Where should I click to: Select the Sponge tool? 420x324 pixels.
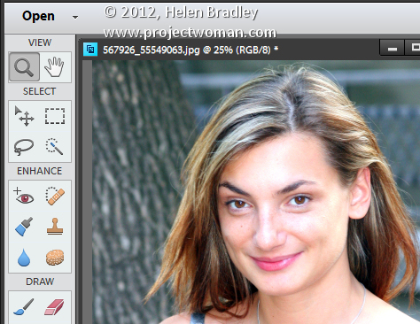55,258
